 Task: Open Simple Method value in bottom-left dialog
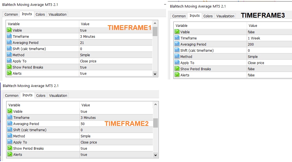click(x=85, y=136)
